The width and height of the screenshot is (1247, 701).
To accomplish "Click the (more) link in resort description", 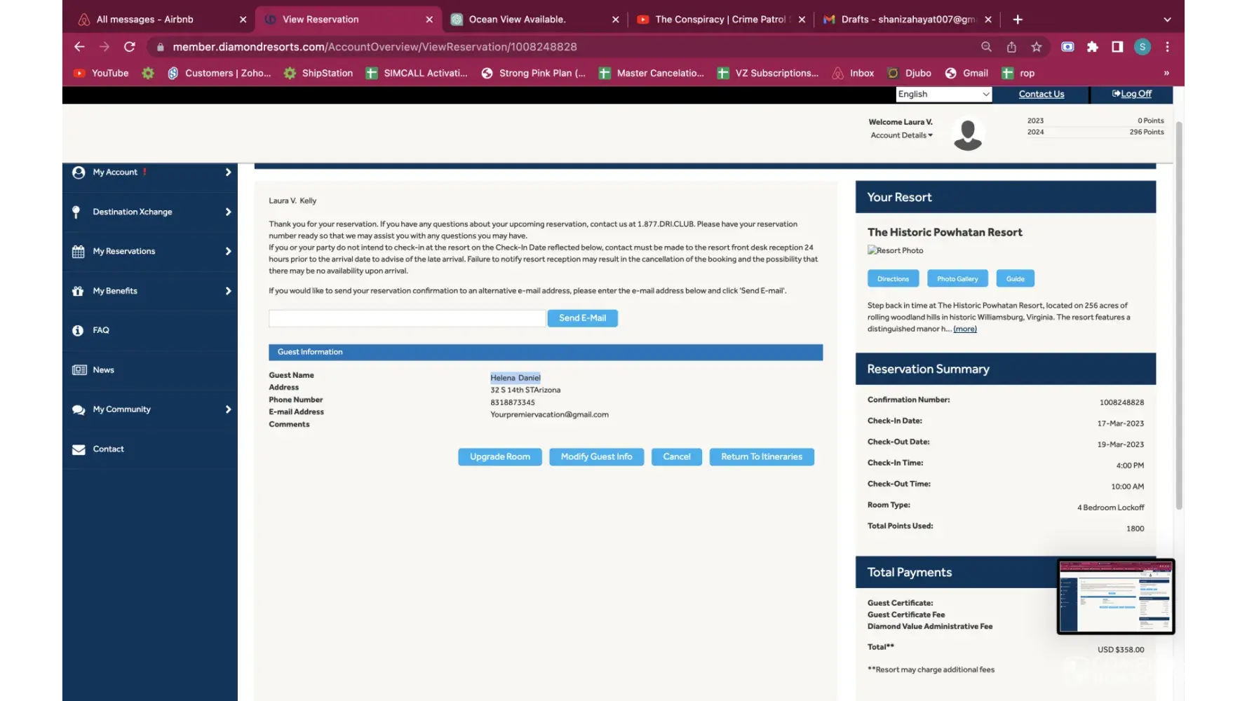I will tap(965, 329).
